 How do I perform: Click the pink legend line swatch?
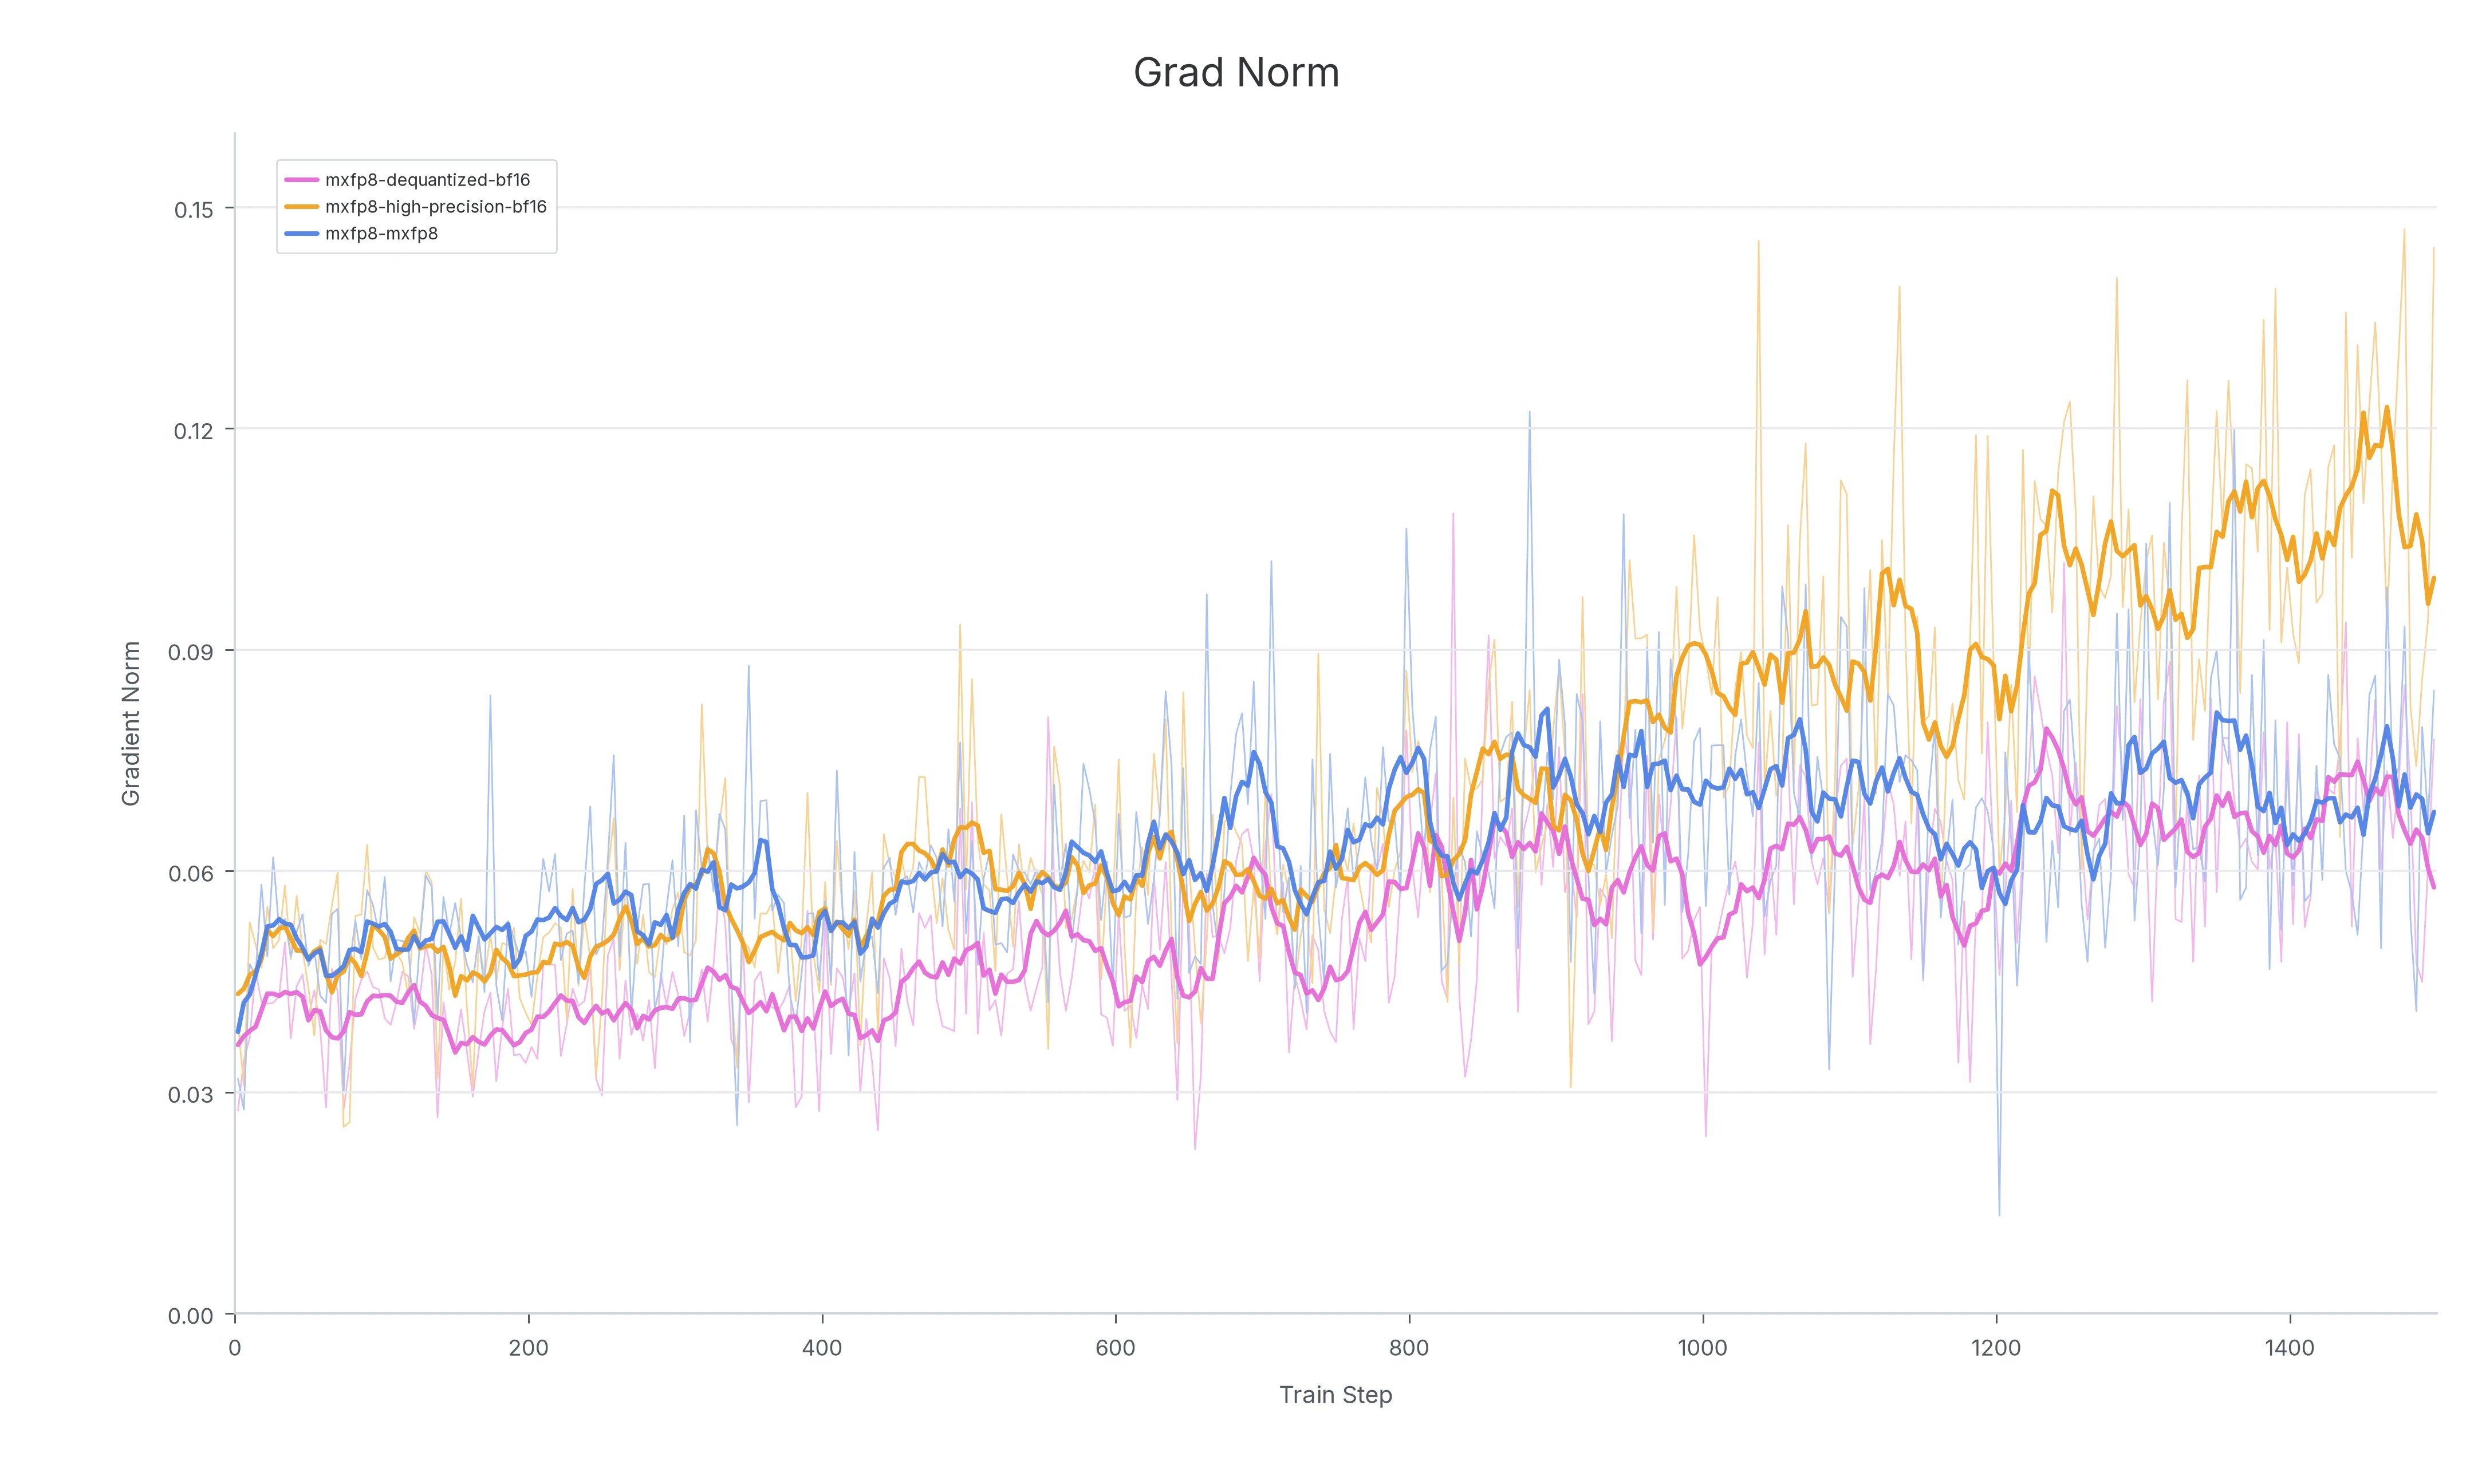click(302, 180)
